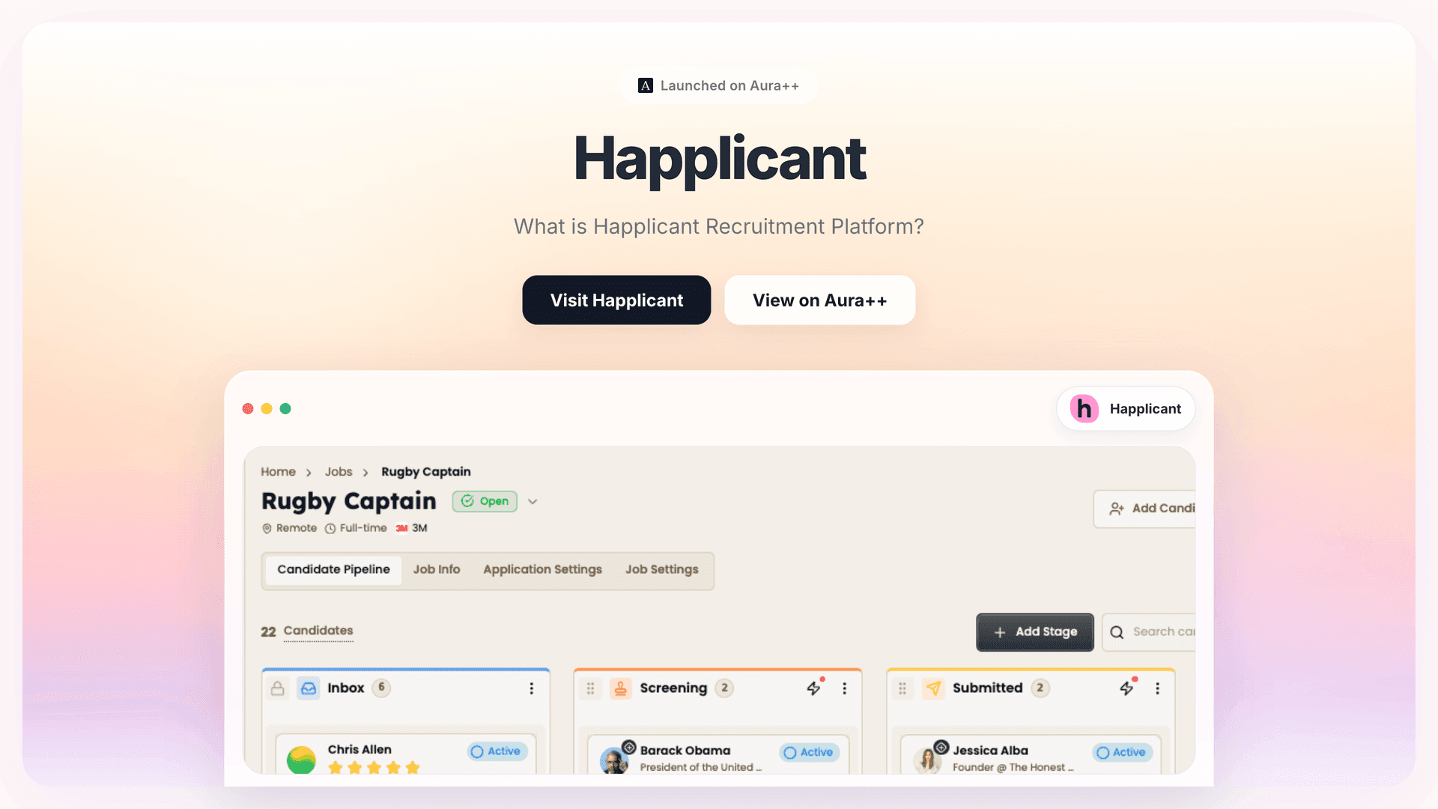Click the Visit Happlicant button

616,300
